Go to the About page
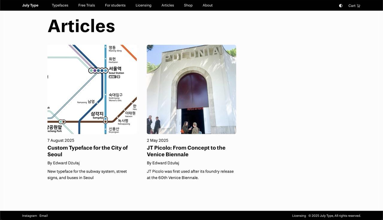This screenshot has width=383, height=220. pyautogui.click(x=207, y=5)
